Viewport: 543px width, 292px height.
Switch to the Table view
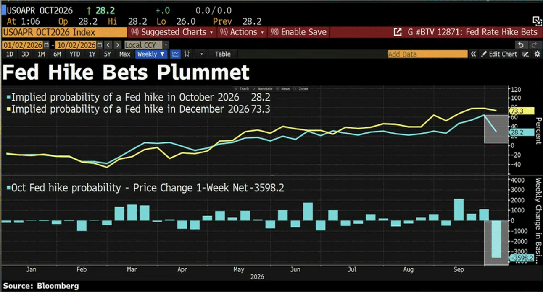pos(223,54)
